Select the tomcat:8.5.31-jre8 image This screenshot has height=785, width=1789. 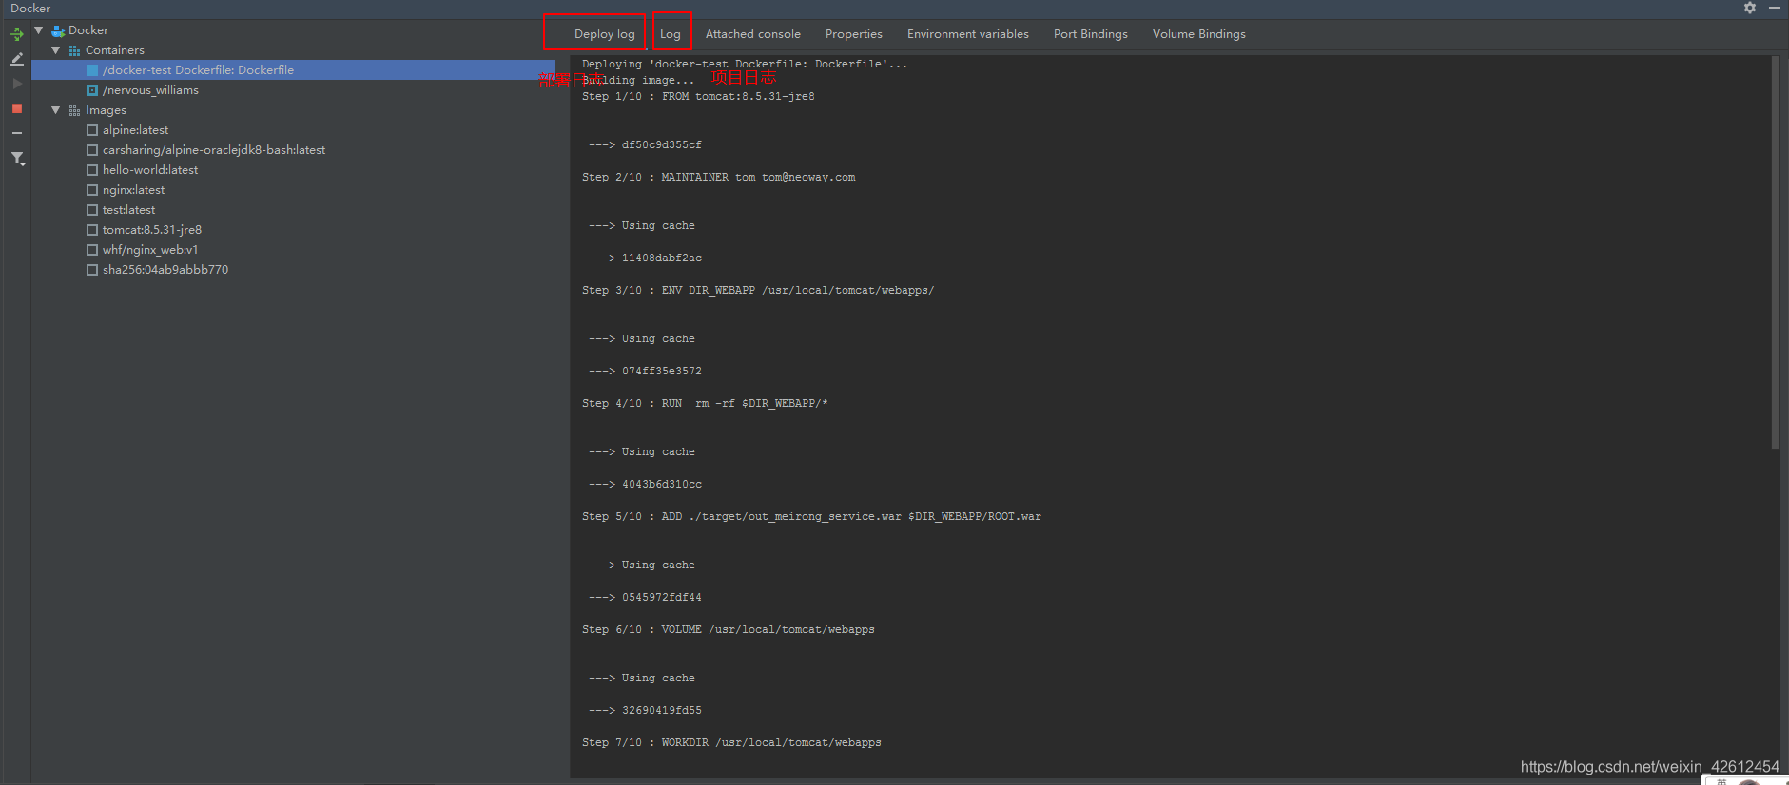152,230
